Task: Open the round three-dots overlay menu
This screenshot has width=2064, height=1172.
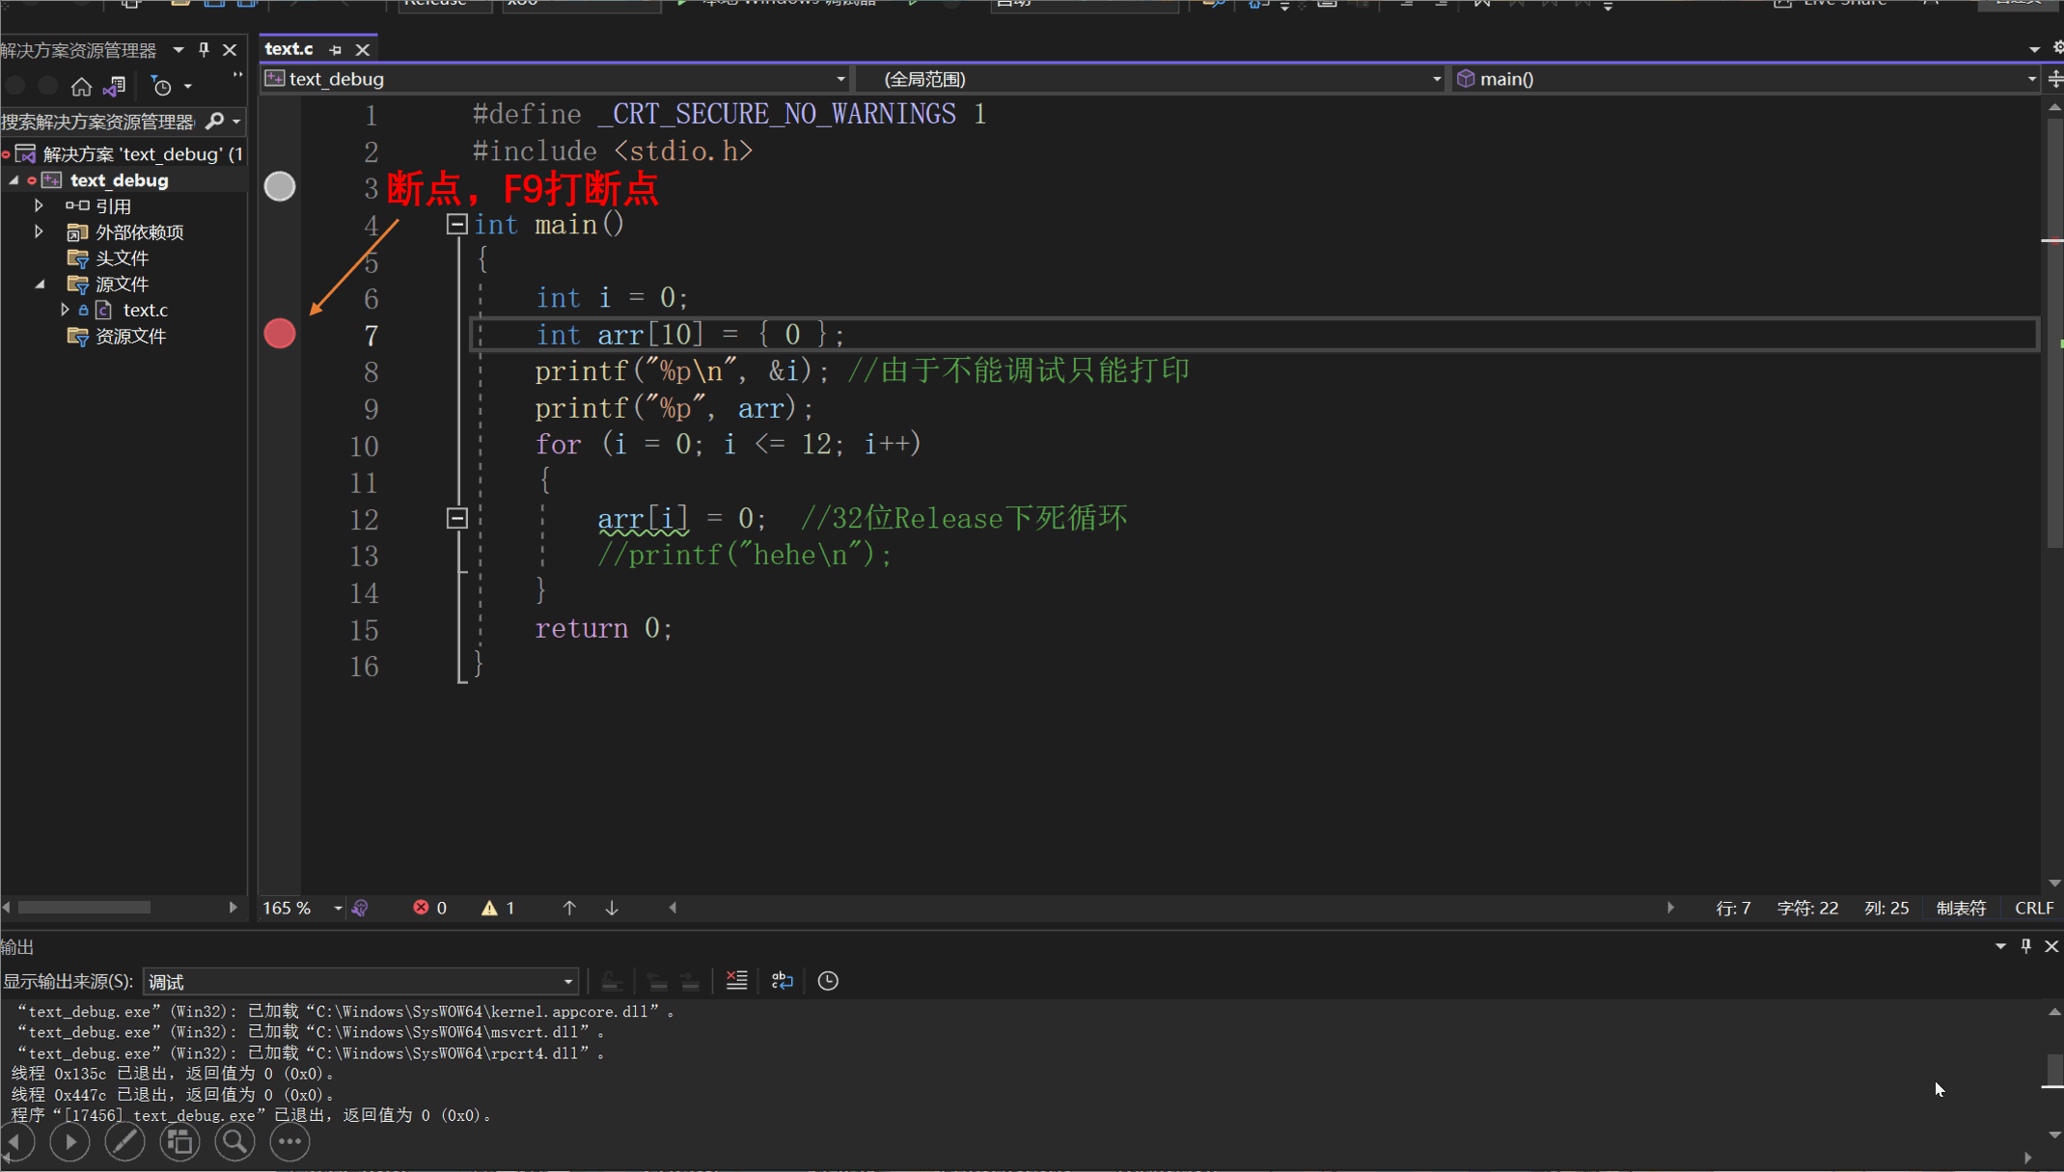Action: coord(289,1143)
